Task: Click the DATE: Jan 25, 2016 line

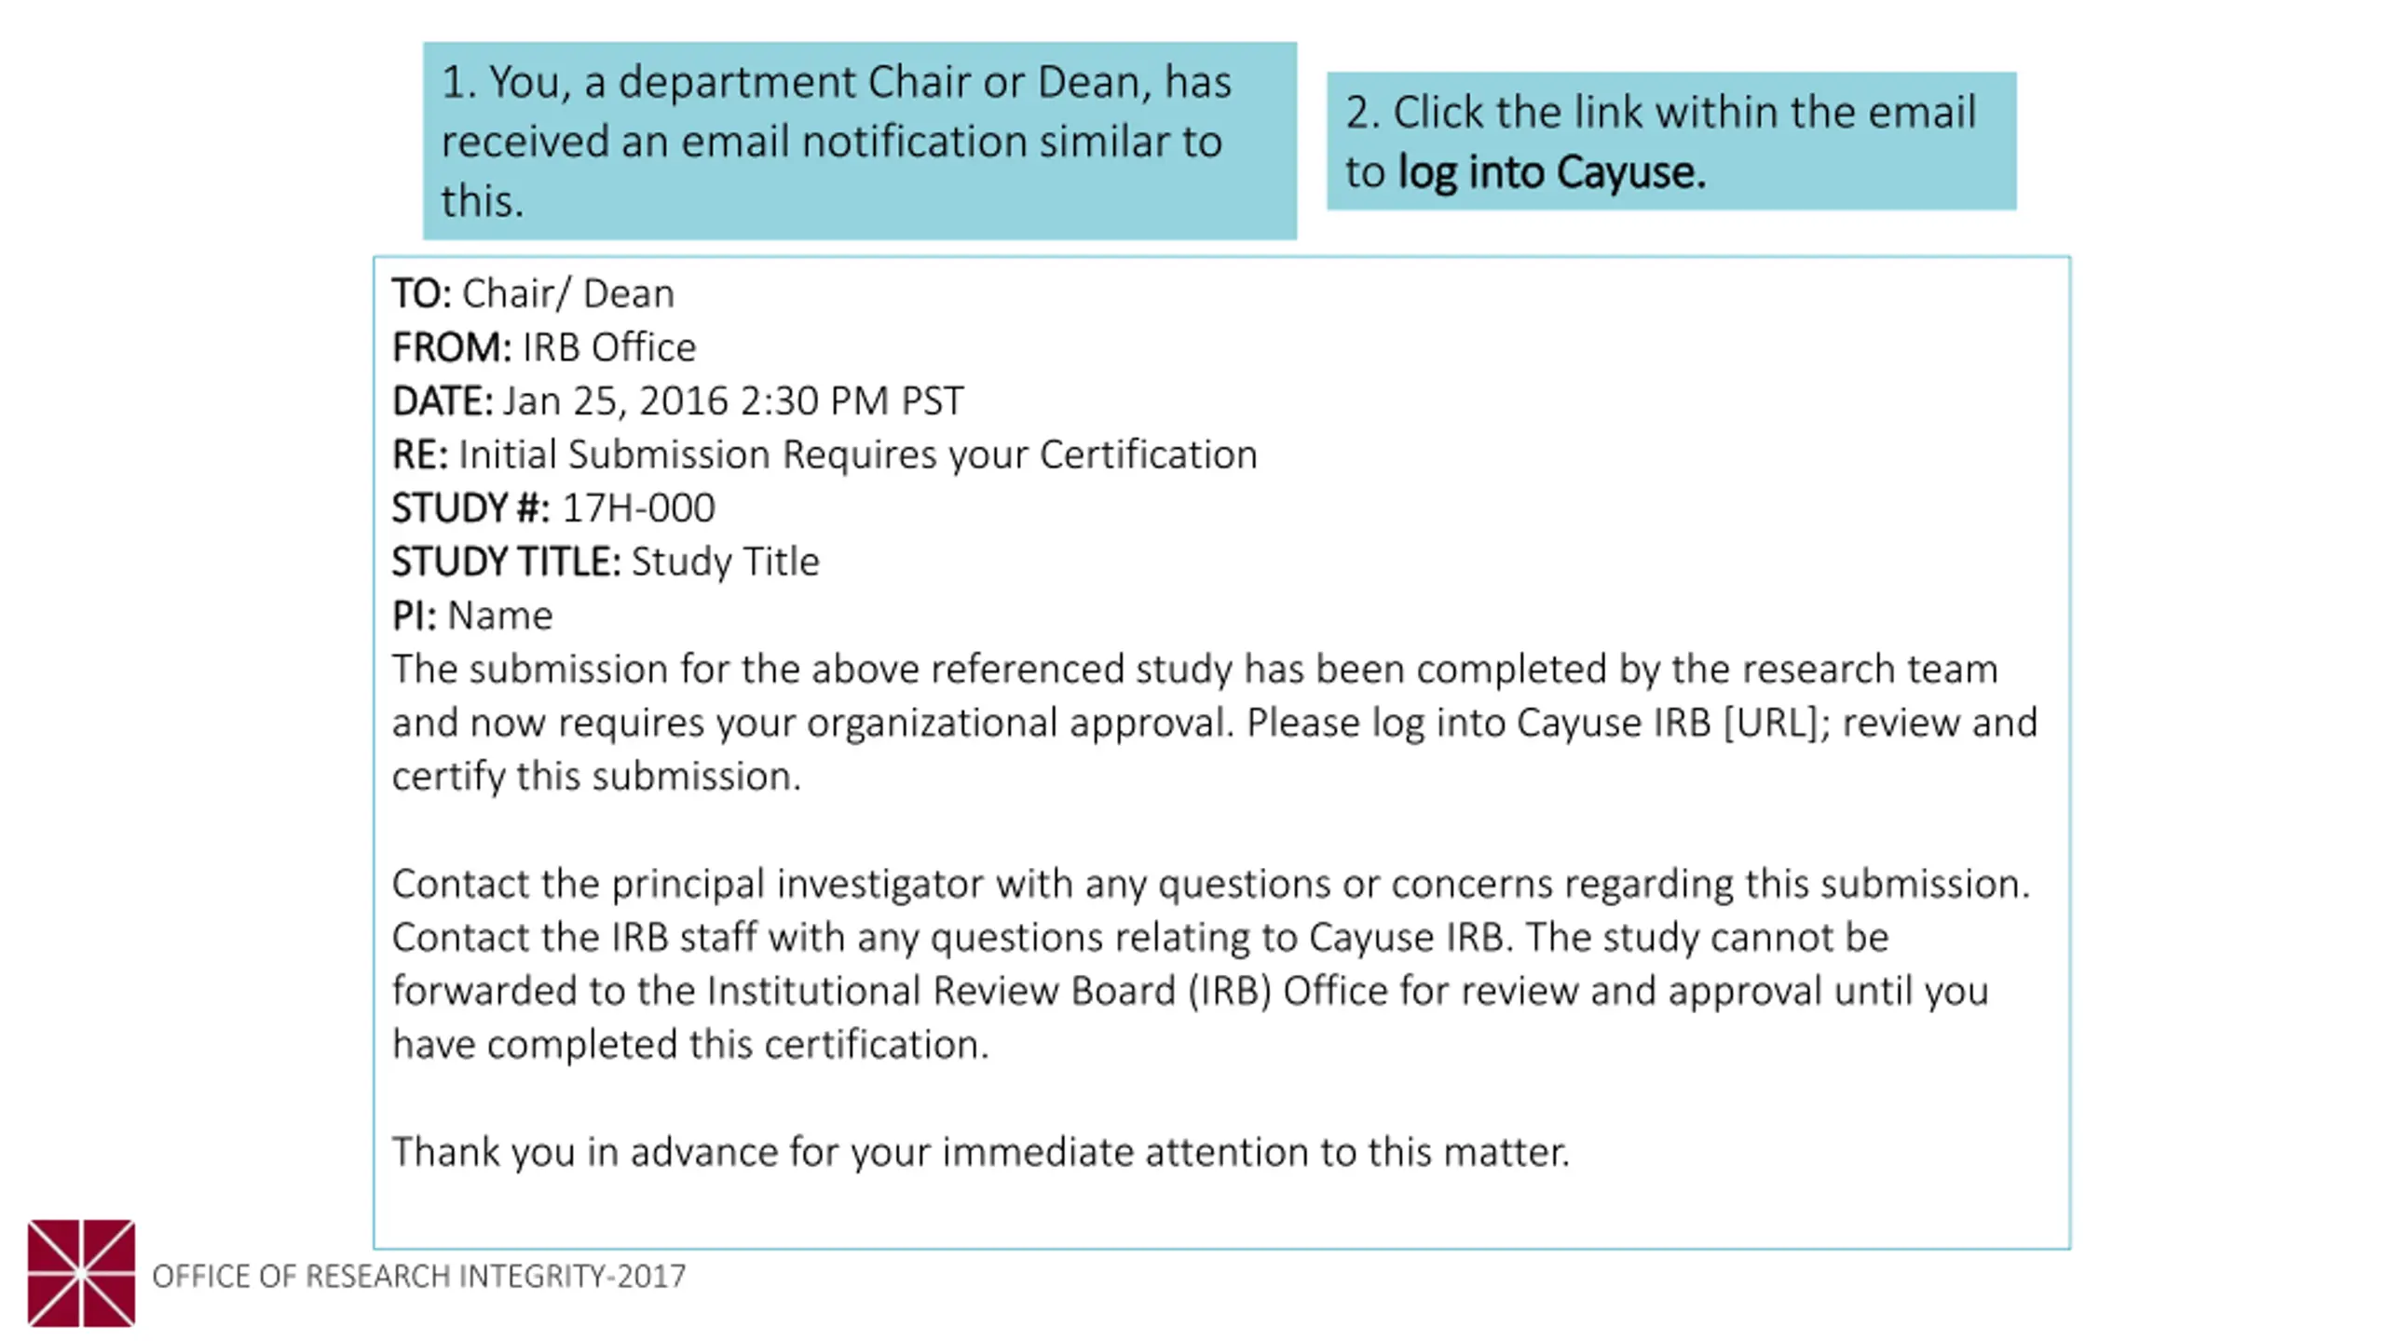Action: pos(677,401)
